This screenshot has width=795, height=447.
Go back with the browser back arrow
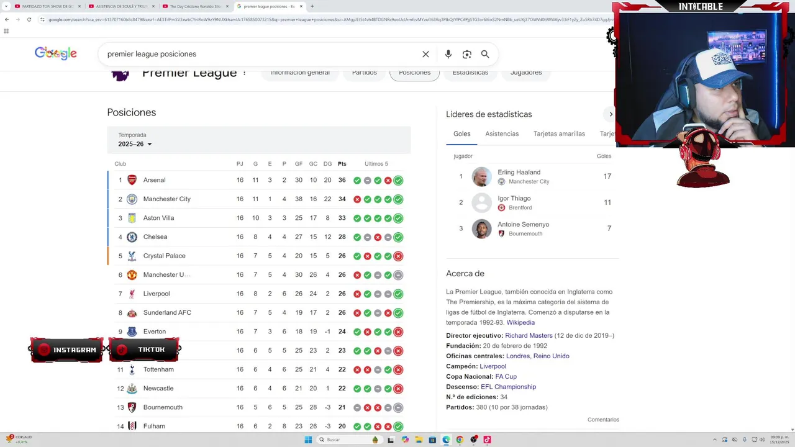7,19
